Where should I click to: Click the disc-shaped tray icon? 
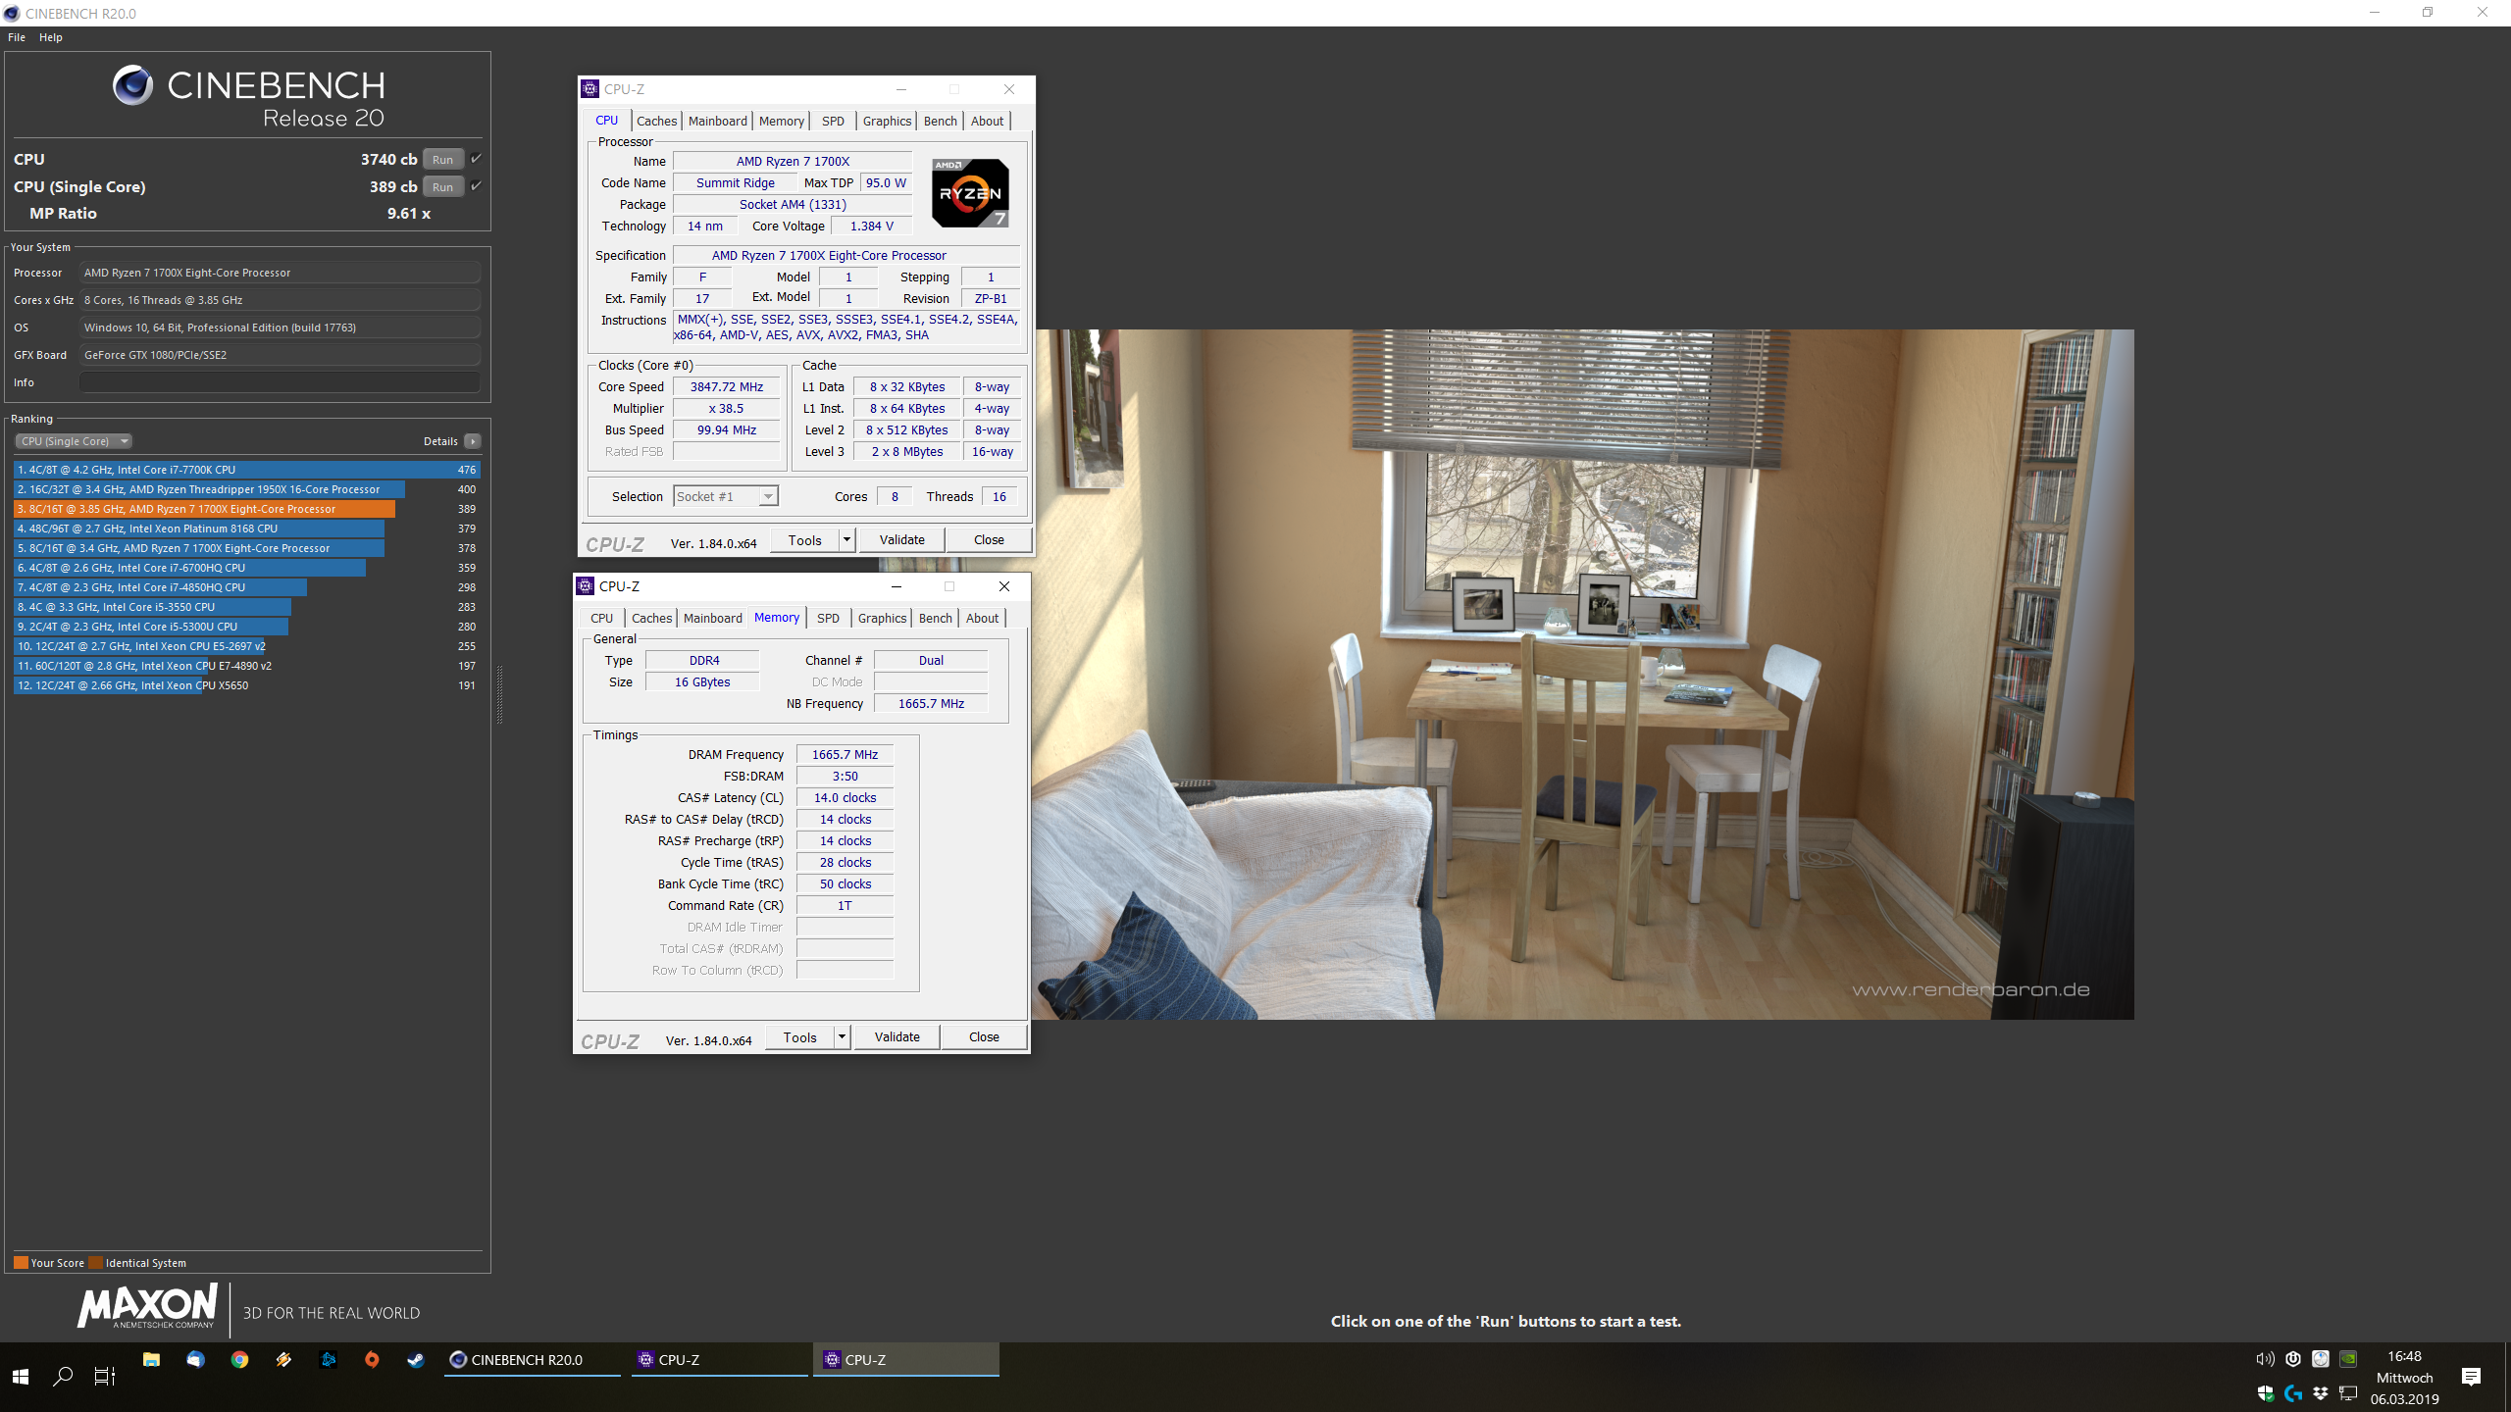click(x=2321, y=1359)
